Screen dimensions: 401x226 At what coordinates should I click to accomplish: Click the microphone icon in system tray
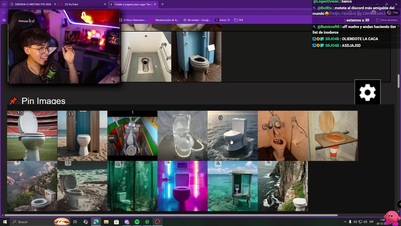click(x=350, y=222)
